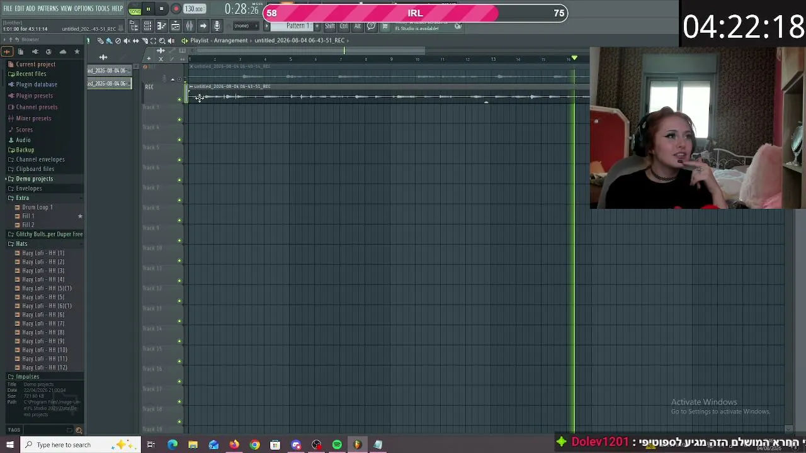The image size is (806, 453).
Task: Select the Slip tool in Playlist
Action: tap(135, 41)
